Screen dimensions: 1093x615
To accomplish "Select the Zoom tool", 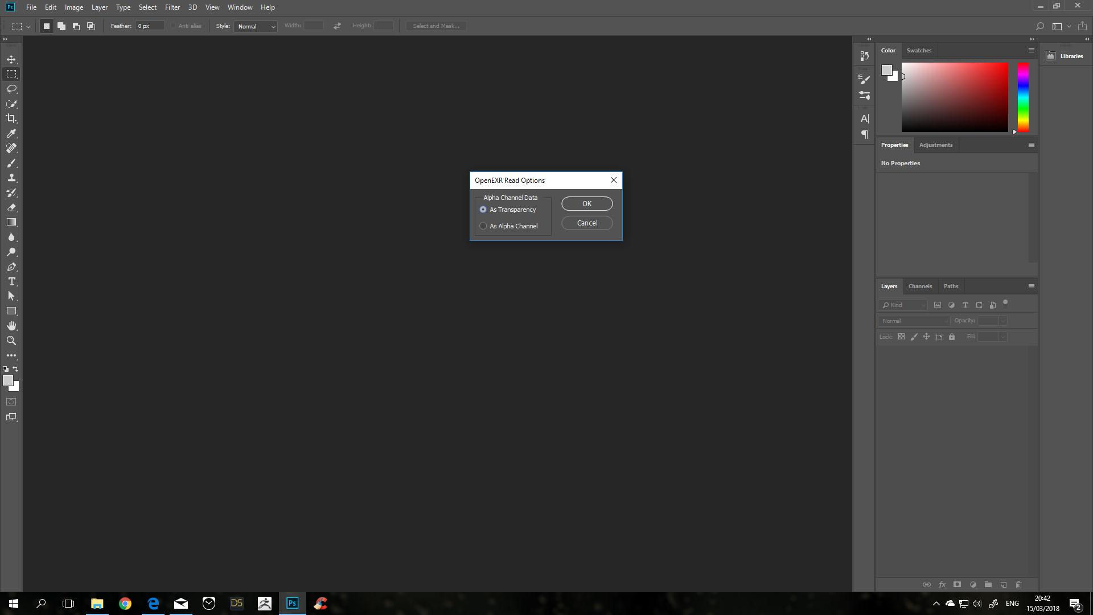I will pyautogui.click(x=11, y=341).
